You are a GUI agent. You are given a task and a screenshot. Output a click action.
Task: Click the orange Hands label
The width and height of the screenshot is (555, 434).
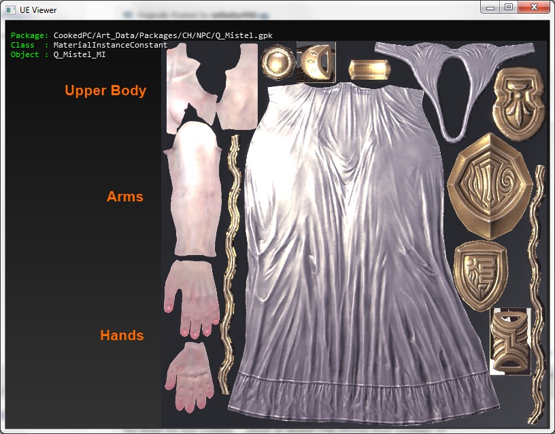click(122, 335)
